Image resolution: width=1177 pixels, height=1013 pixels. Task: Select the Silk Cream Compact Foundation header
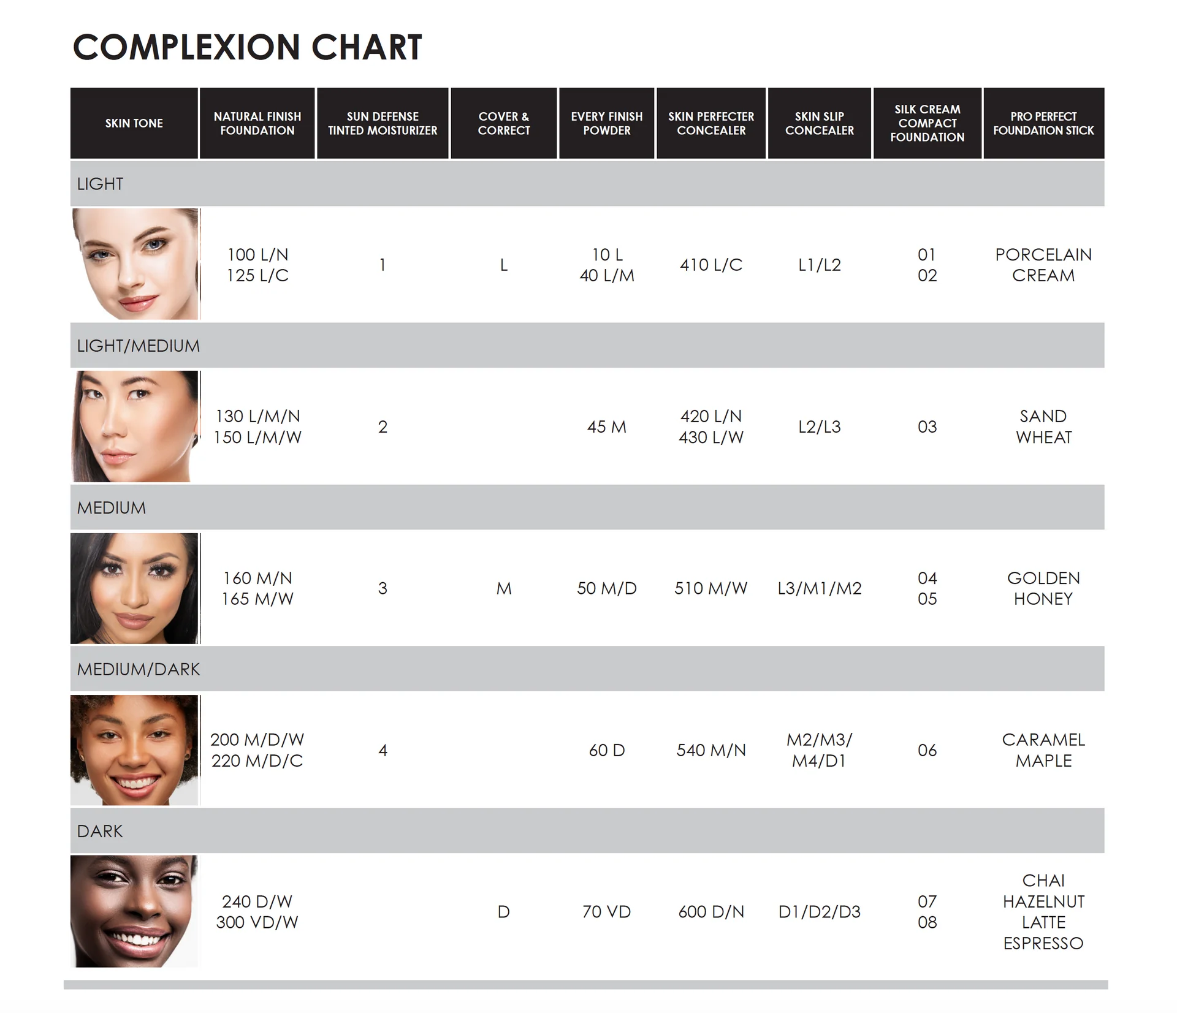(928, 123)
